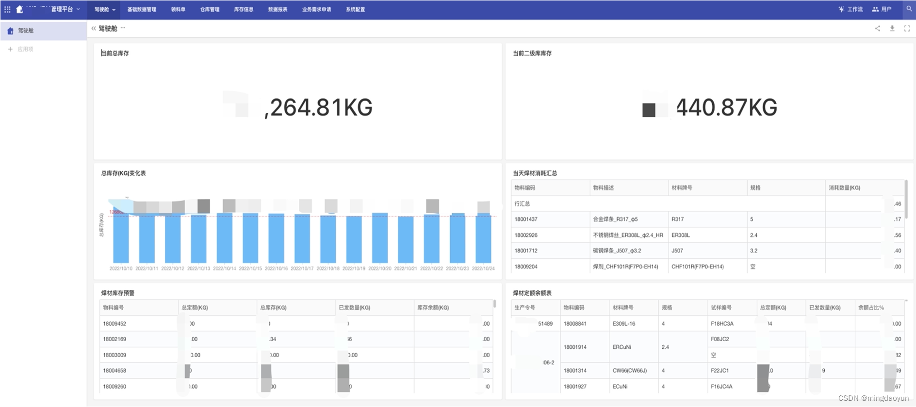Click the 2022/10/17 bar in the inventory chart

pyautogui.click(x=302, y=238)
